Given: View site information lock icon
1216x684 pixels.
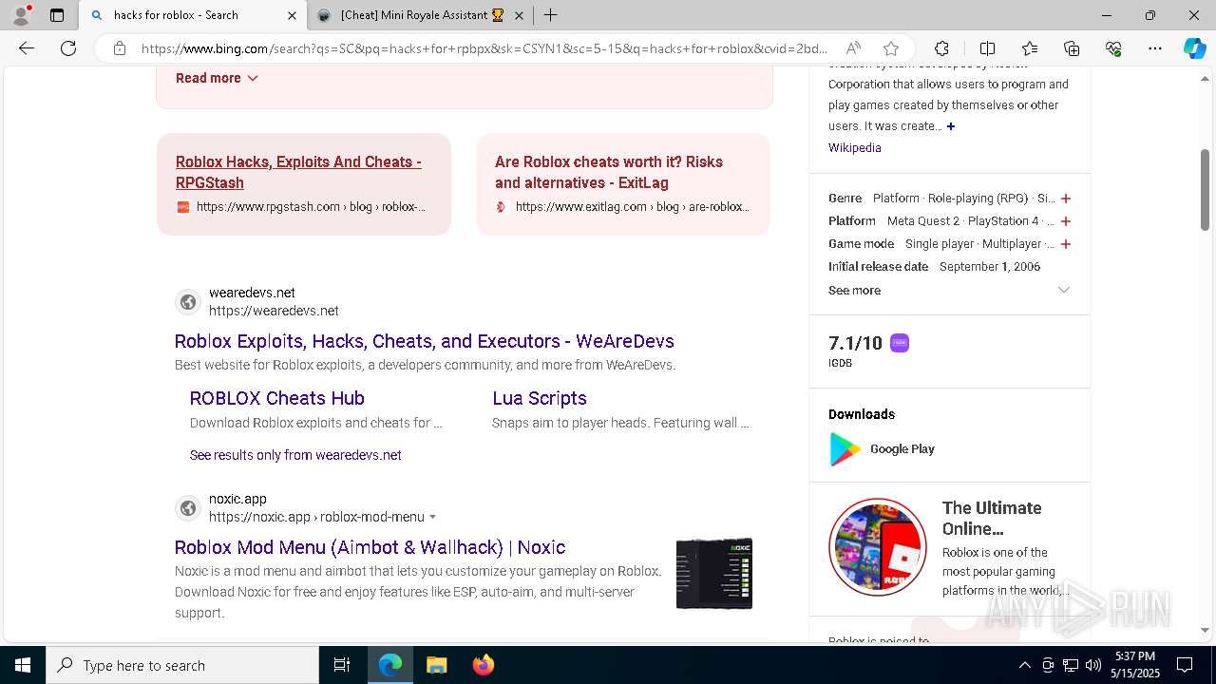Looking at the screenshot, I should pyautogui.click(x=120, y=48).
